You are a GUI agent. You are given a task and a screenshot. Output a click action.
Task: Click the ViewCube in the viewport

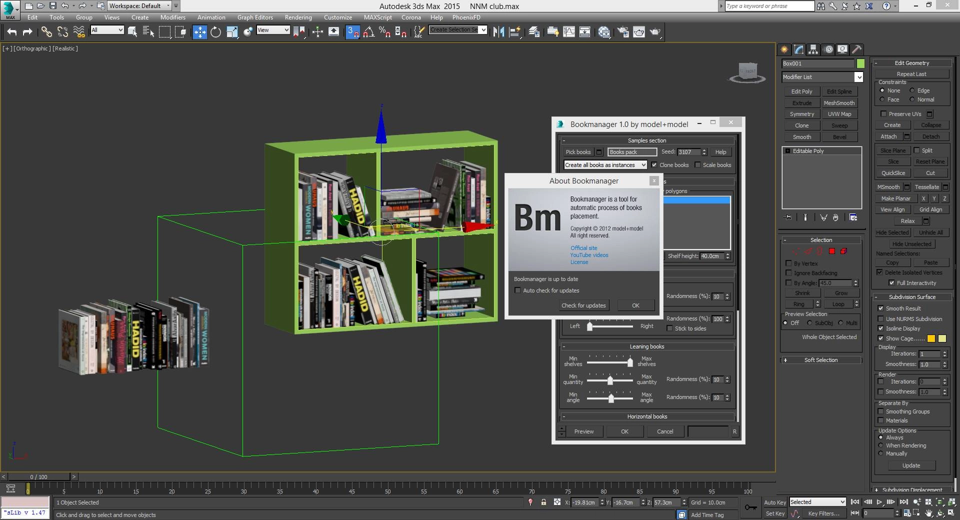(x=747, y=72)
